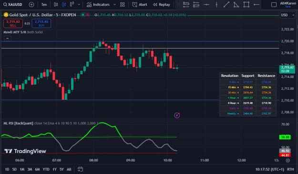Add symbol to compare with plus icon
298x174 pixels.
point(31,5)
